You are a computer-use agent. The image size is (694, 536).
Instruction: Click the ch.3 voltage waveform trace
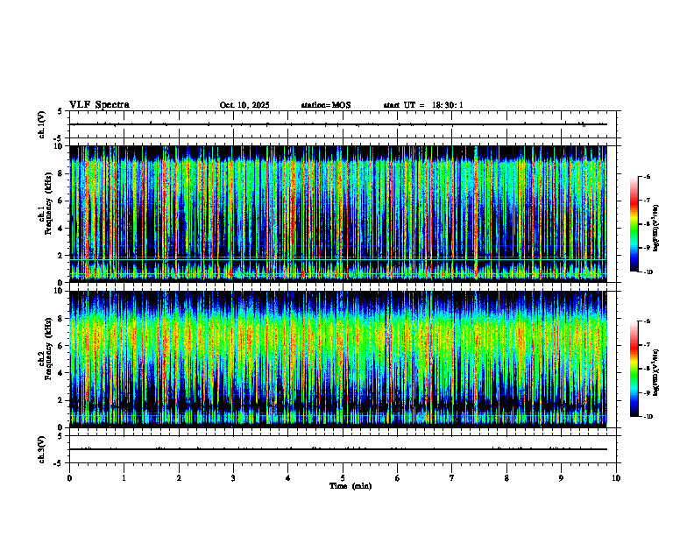338,449
